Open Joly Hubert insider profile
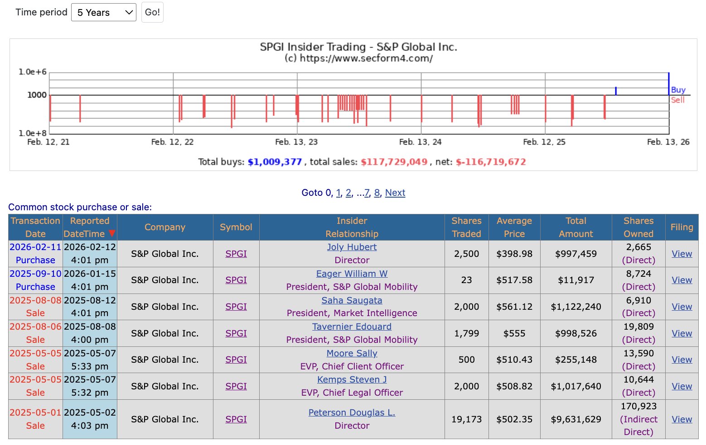 pyautogui.click(x=352, y=247)
